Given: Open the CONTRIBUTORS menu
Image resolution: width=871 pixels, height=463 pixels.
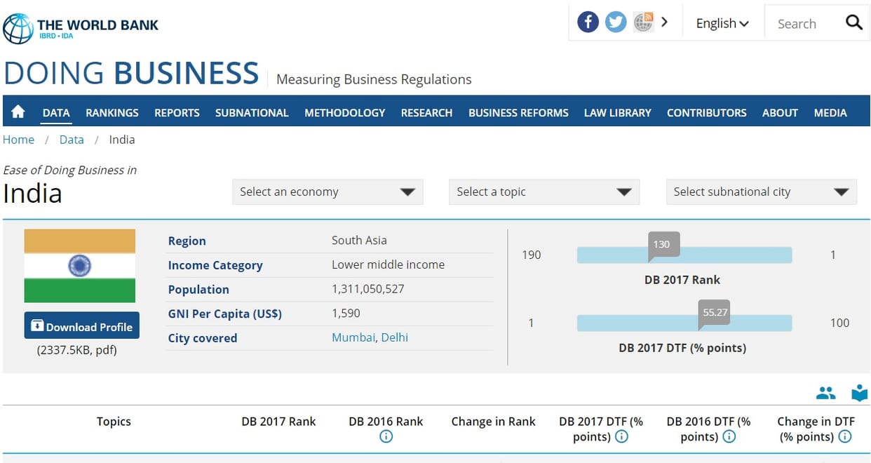Looking at the screenshot, I should pyautogui.click(x=706, y=112).
